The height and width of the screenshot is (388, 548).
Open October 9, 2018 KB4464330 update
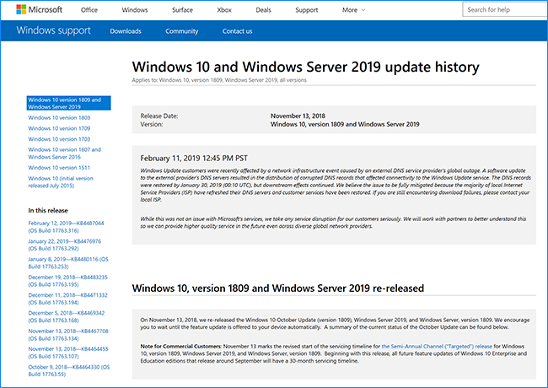tap(69, 370)
